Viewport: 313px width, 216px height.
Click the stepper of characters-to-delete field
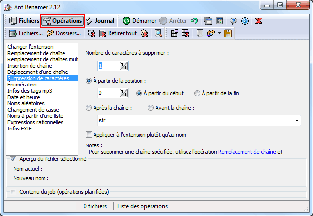pyautogui.click(x=124, y=66)
